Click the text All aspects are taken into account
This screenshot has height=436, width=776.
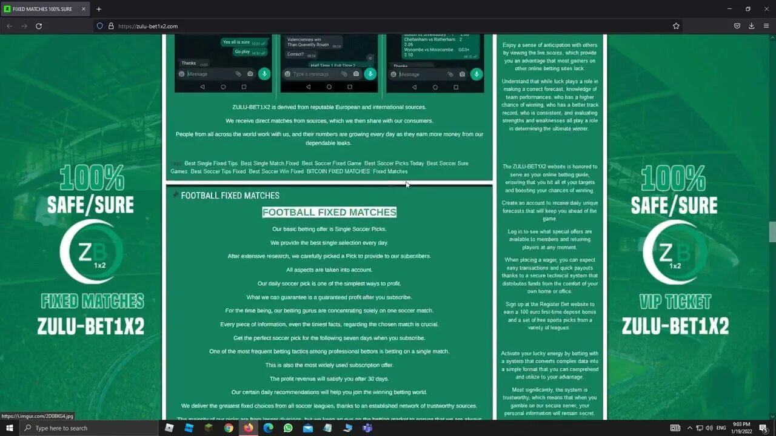(x=329, y=270)
